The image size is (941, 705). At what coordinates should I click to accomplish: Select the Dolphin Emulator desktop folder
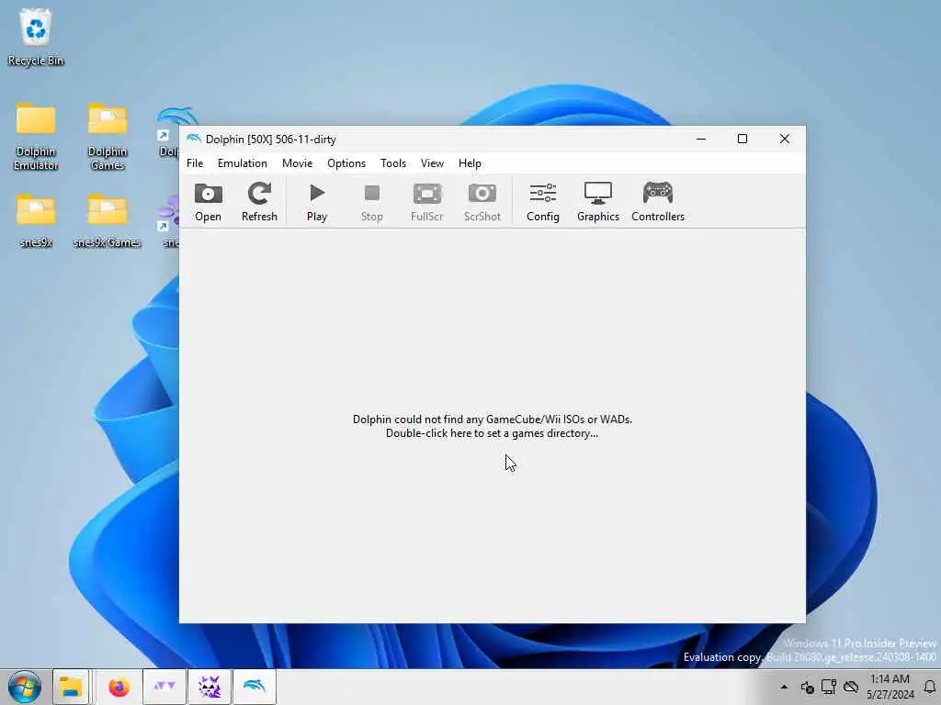click(36, 137)
